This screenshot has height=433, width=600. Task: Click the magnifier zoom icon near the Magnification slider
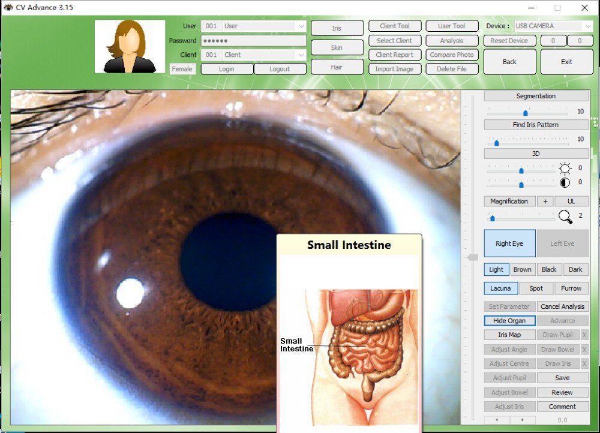[x=565, y=218]
